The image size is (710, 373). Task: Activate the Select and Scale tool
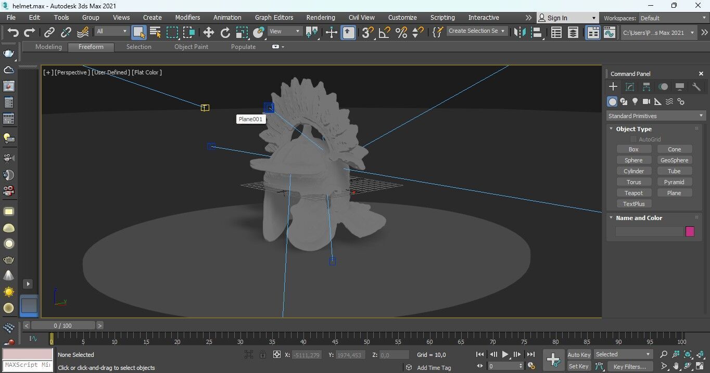click(x=242, y=33)
